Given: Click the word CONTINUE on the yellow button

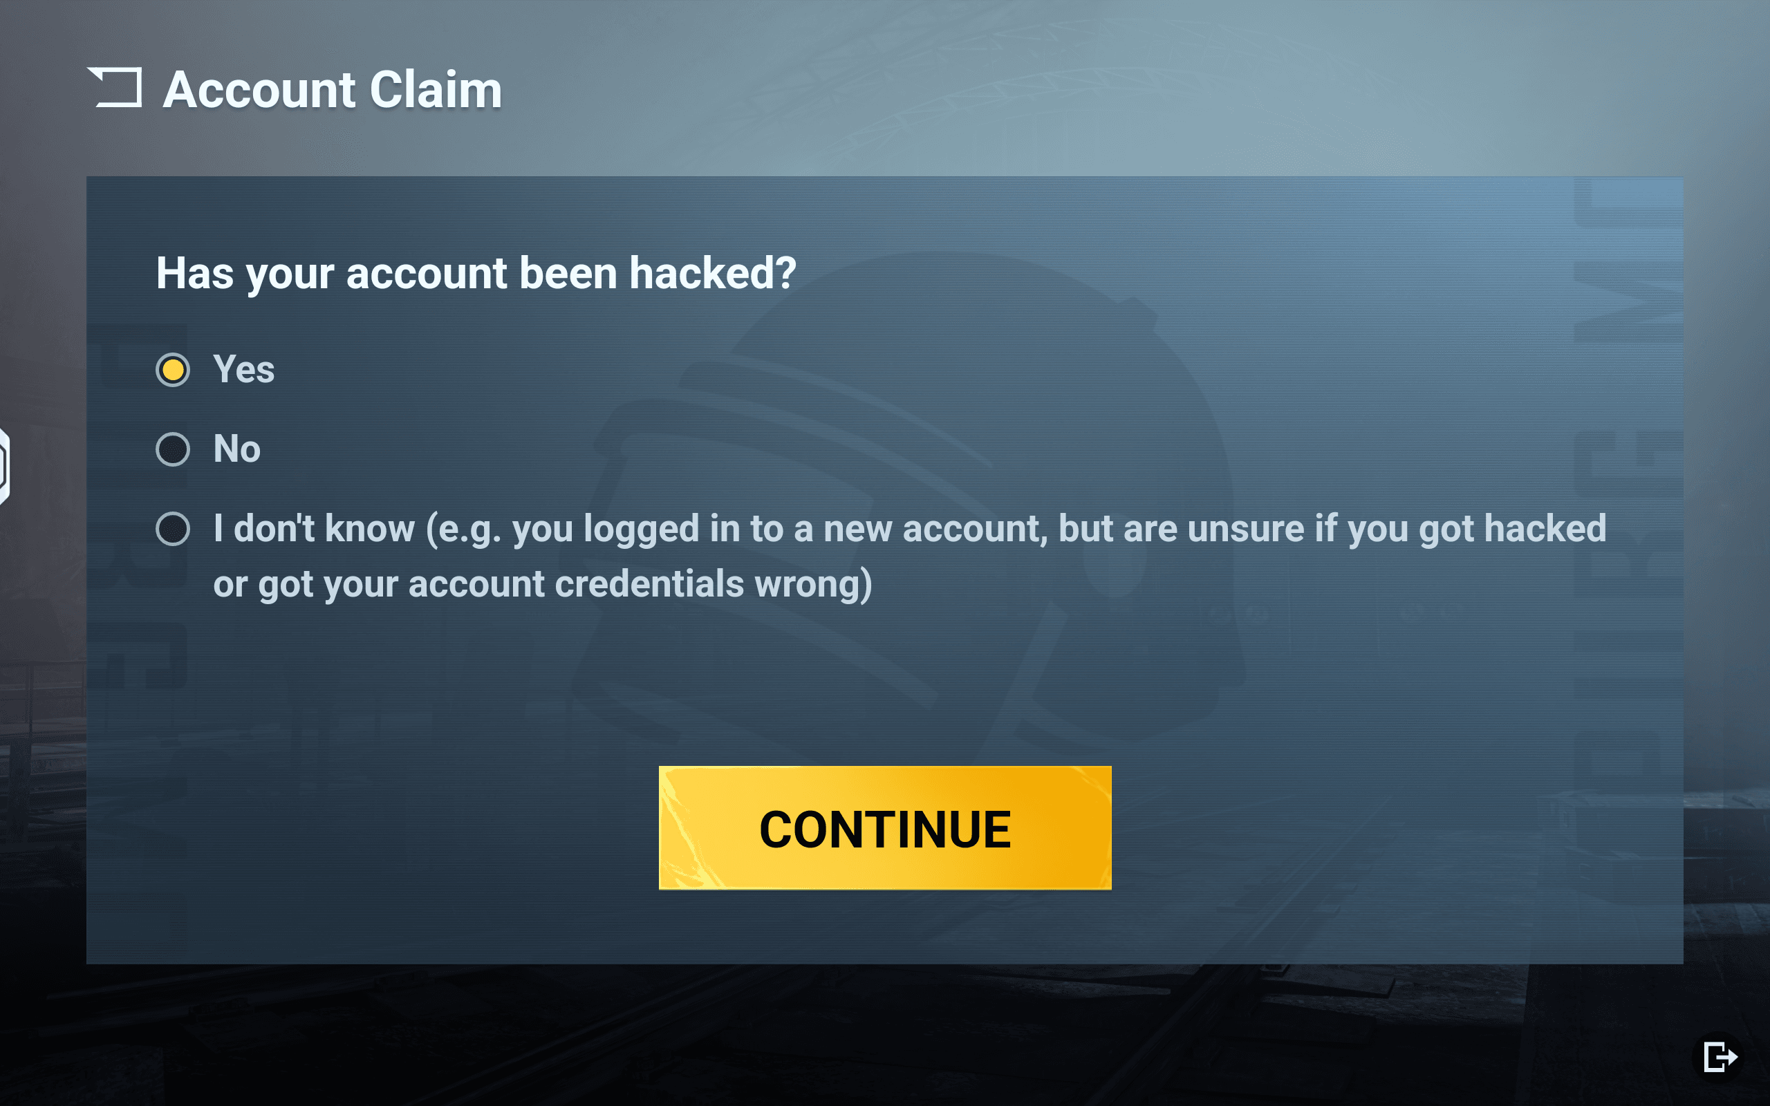Looking at the screenshot, I should point(885,829).
